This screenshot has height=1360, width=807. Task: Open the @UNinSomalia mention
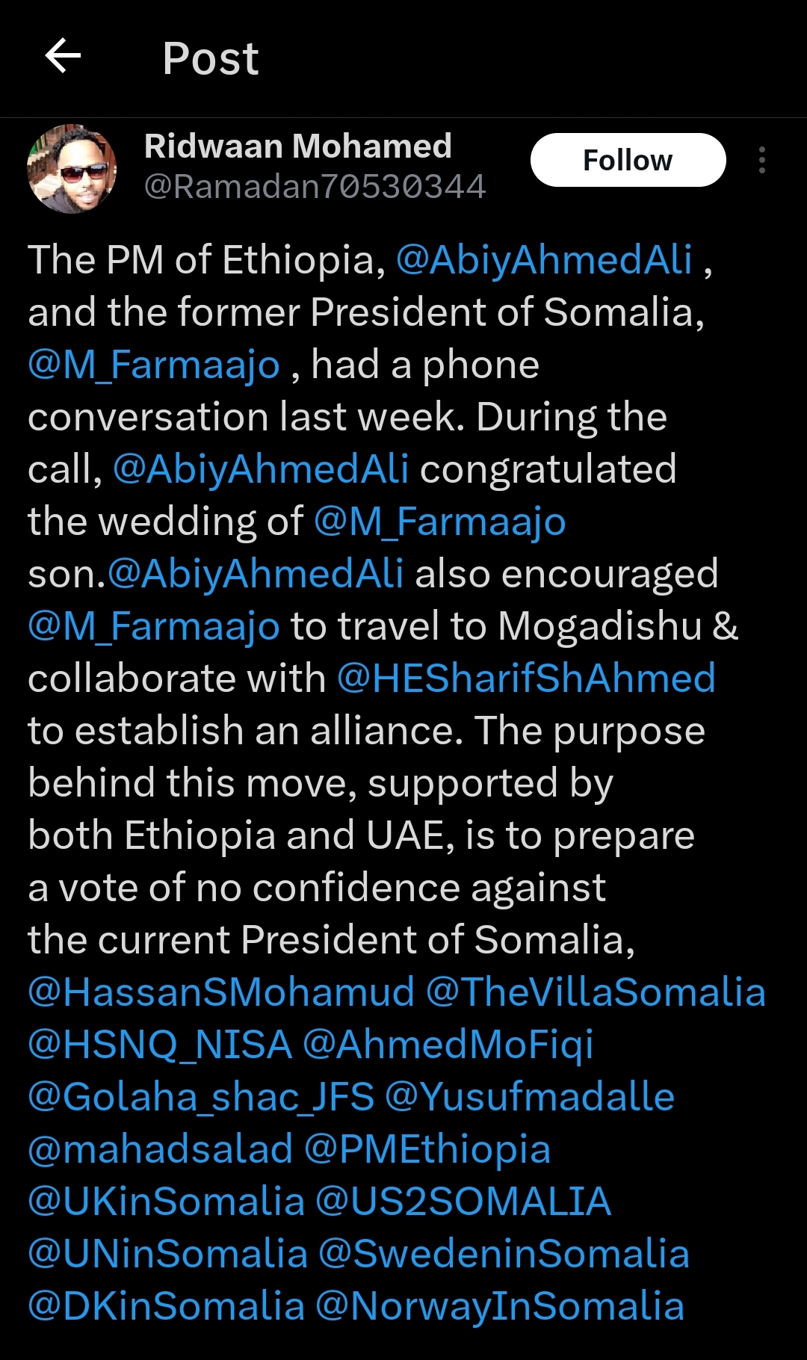tap(167, 1254)
